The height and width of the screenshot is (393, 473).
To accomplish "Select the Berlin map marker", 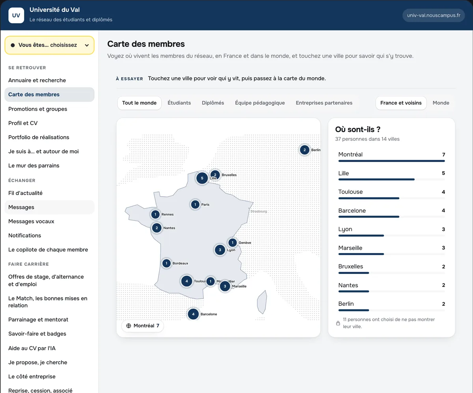I will pos(304,150).
